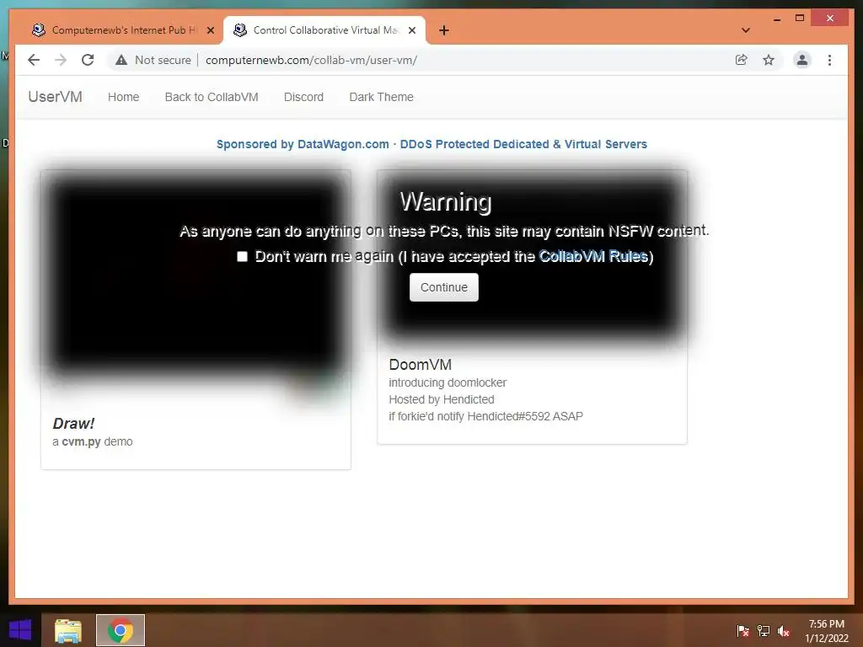This screenshot has height=647, width=863.
Task: Open a new tab with plus button
Action: 444,30
